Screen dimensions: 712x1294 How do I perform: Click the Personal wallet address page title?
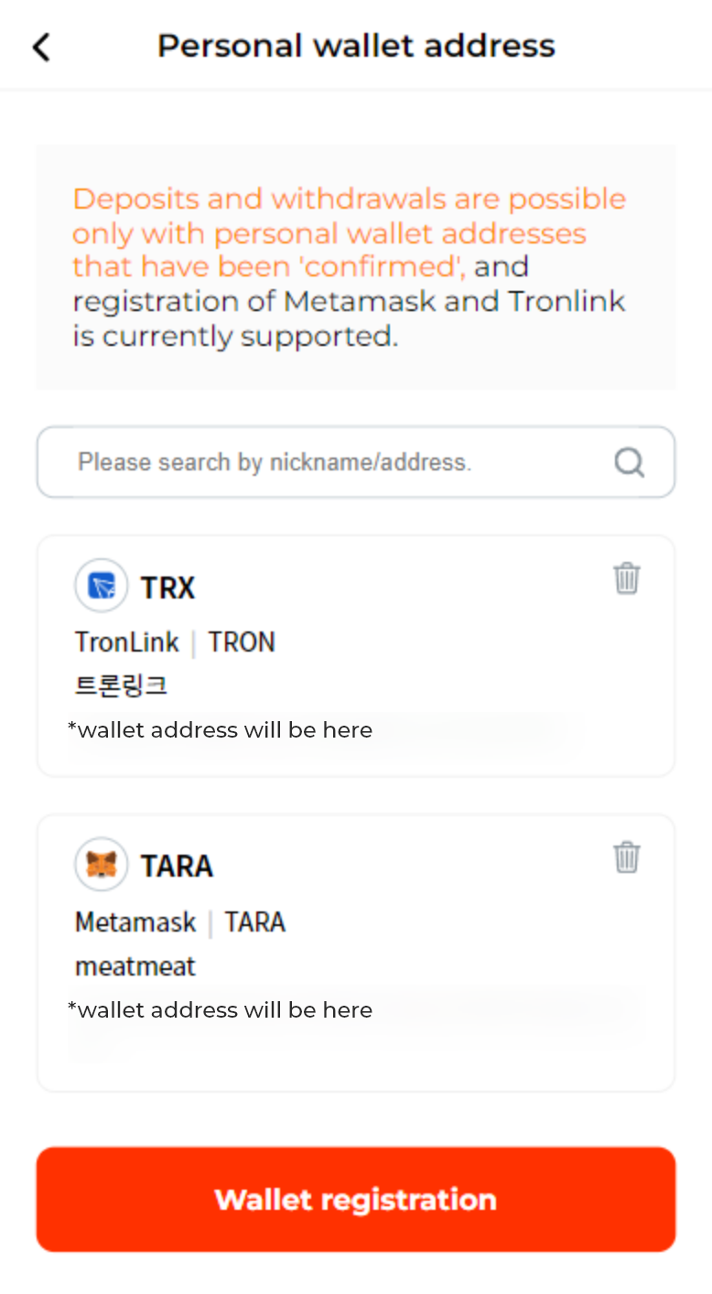[356, 46]
